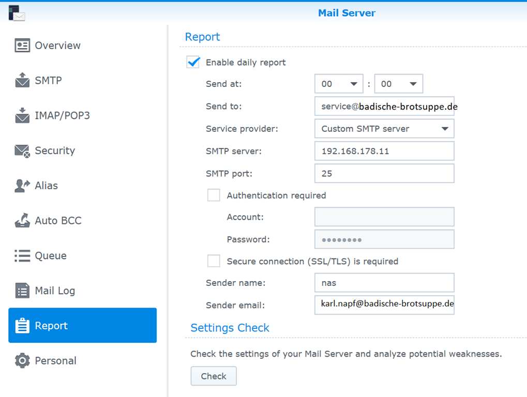This screenshot has width=527, height=397.
Task: Uncheck Enable daily report checkbox
Action: 193,63
